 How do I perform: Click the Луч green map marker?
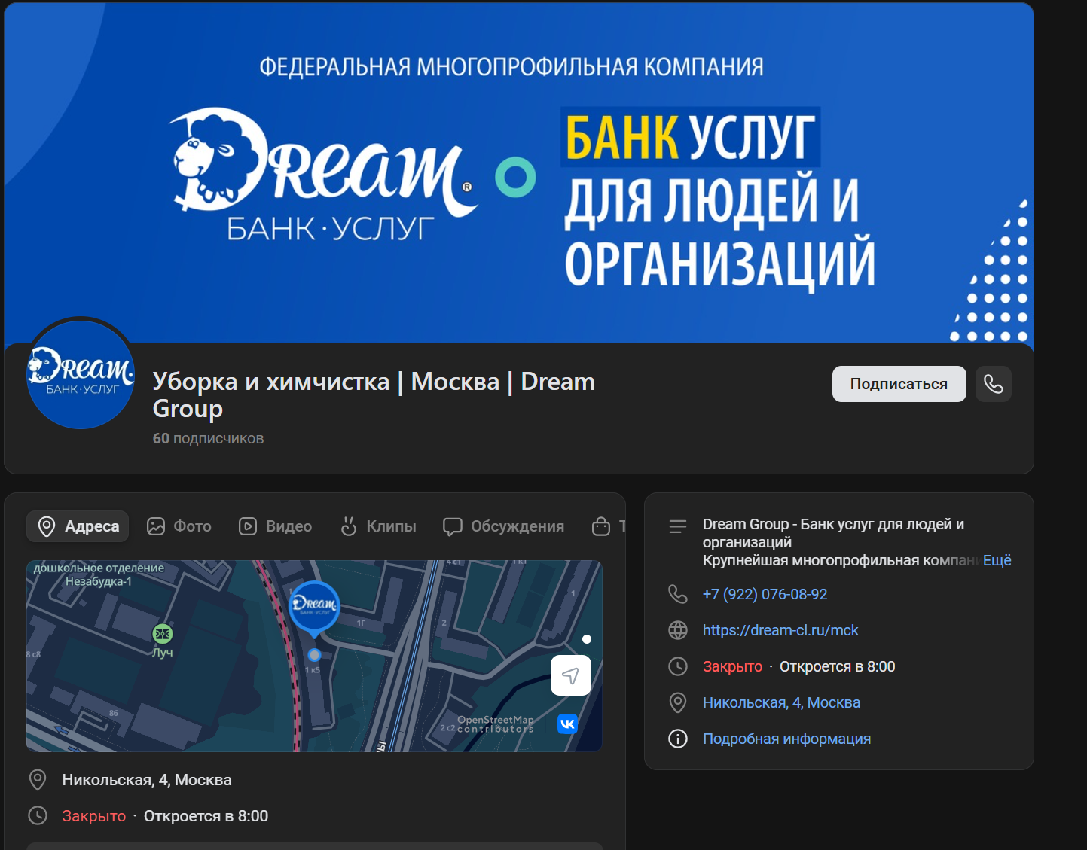click(163, 634)
